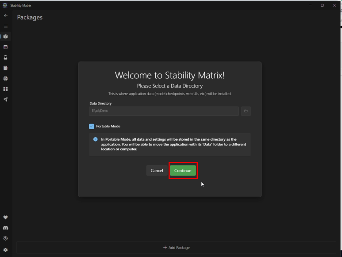Maximize the Stability Matrix window
The width and height of the screenshot is (342, 257).
pyautogui.click(x=322, y=5)
